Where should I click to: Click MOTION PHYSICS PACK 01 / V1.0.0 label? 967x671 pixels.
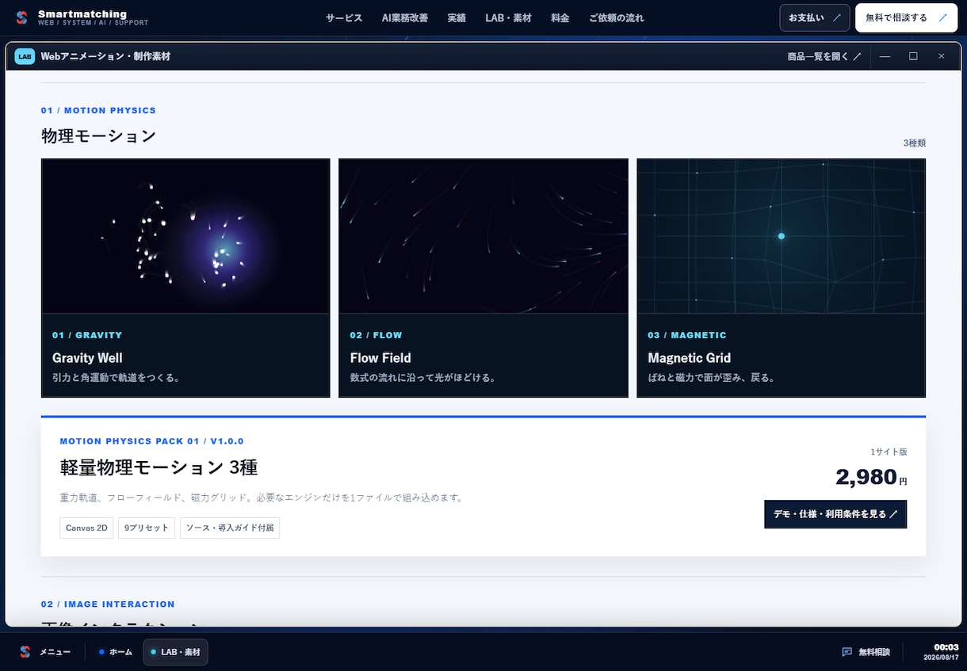pyautogui.click(x=151, y=441)
